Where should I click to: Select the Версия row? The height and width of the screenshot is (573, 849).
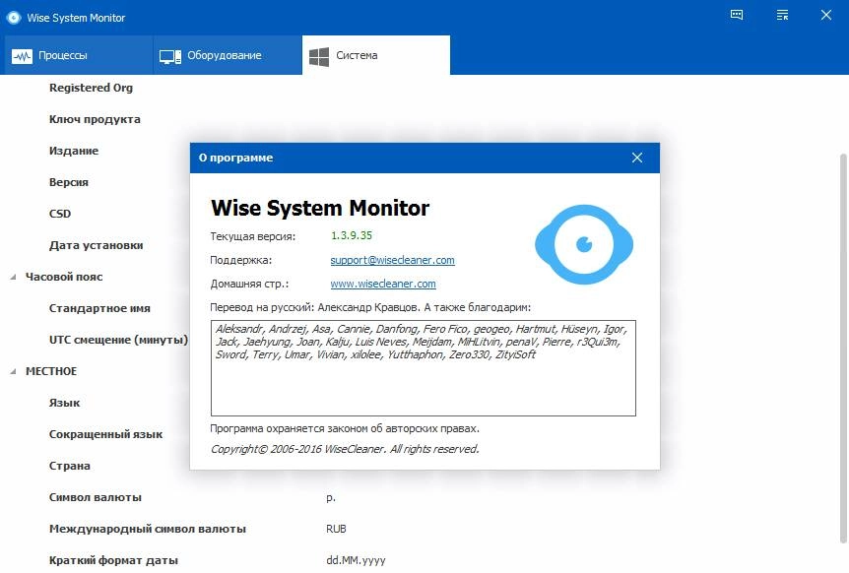point(69,182)
